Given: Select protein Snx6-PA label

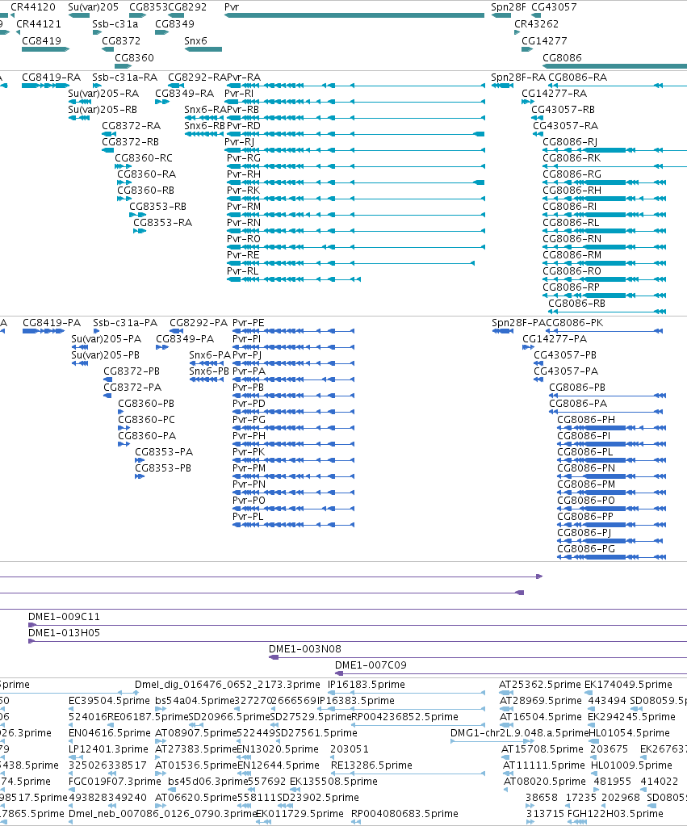Looking at the screenshot, I should (x=210, y=355).
